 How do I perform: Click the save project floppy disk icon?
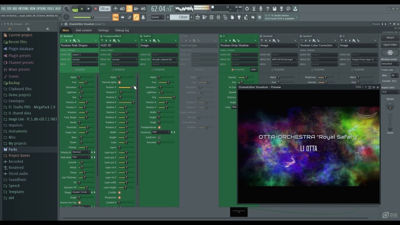coord(274,8)
